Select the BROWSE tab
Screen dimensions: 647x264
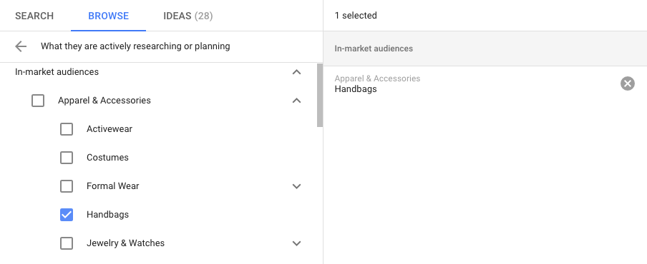(x=109, y=16)
